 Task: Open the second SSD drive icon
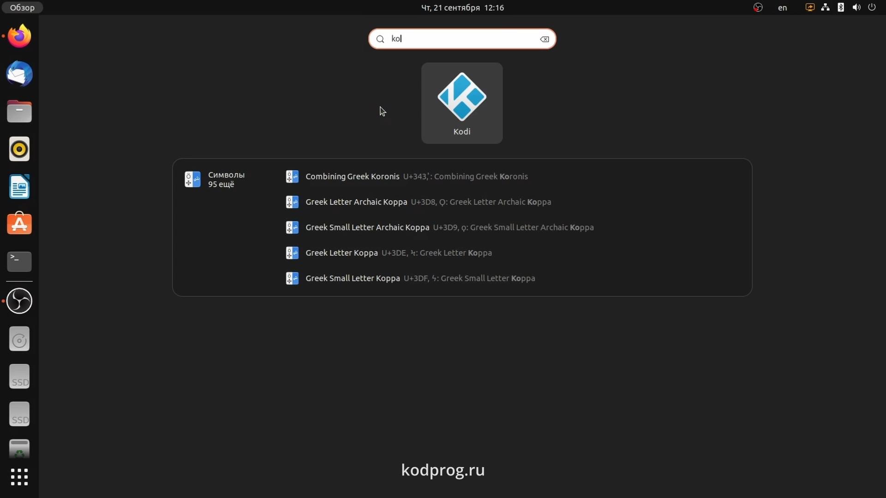click(19, 414)
